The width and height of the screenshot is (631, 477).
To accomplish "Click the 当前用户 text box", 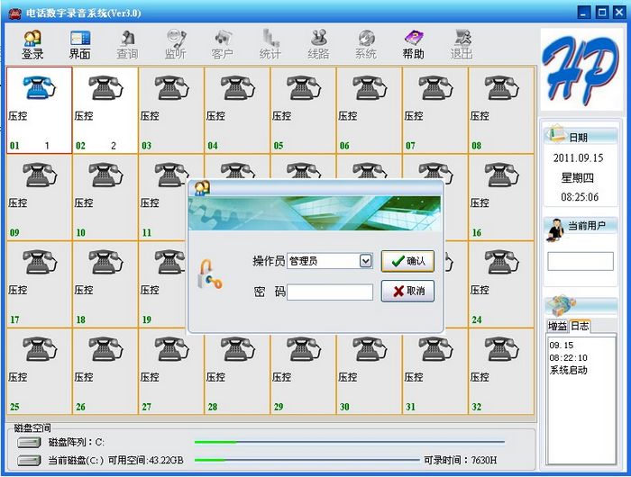I will pos(580,261).
